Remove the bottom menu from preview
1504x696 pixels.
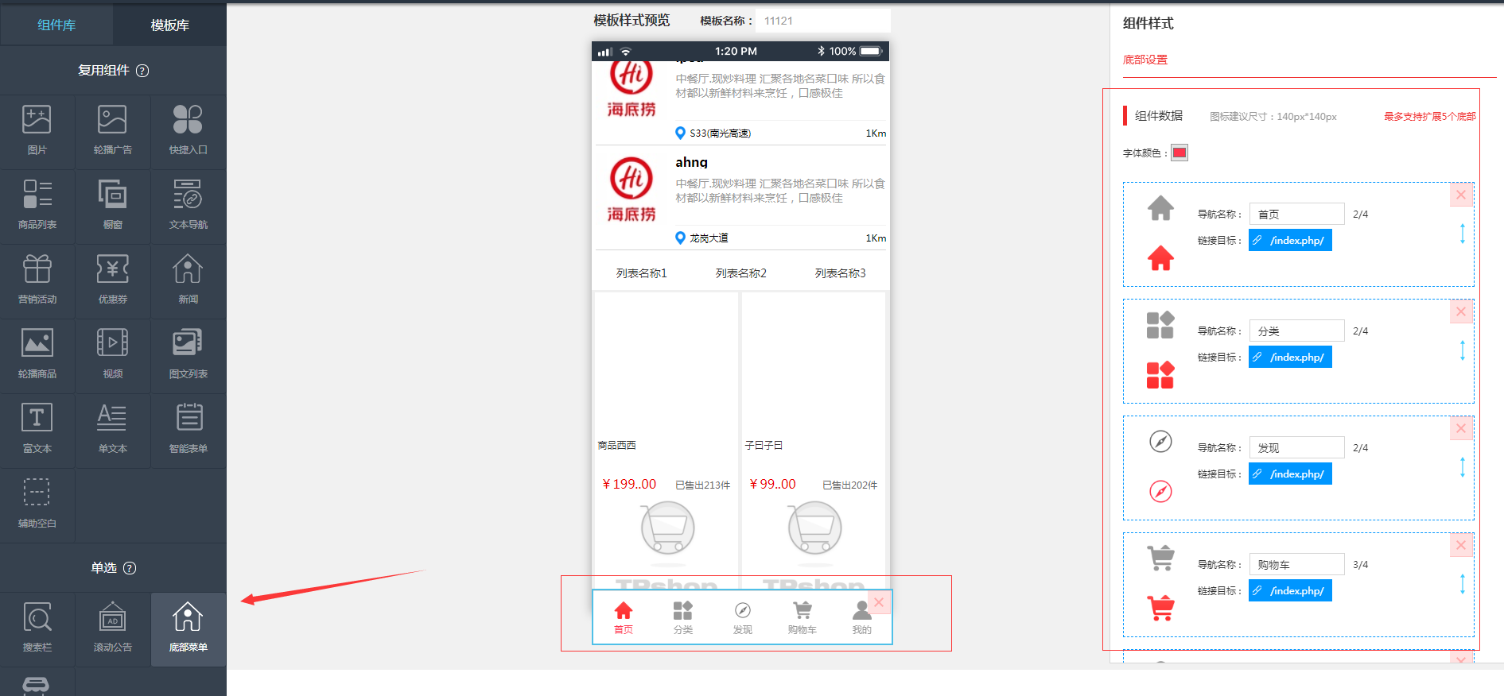click(879, 602)
